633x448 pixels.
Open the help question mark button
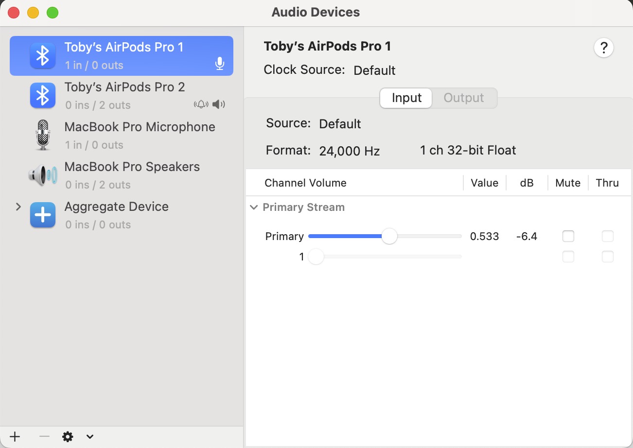coord(604,48)
